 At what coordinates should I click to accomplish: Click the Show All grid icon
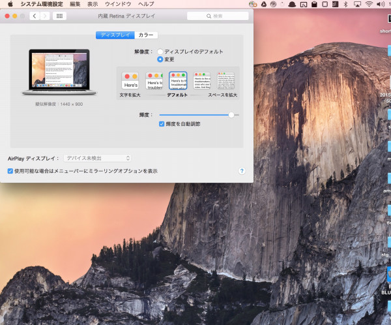coord(60,16)
